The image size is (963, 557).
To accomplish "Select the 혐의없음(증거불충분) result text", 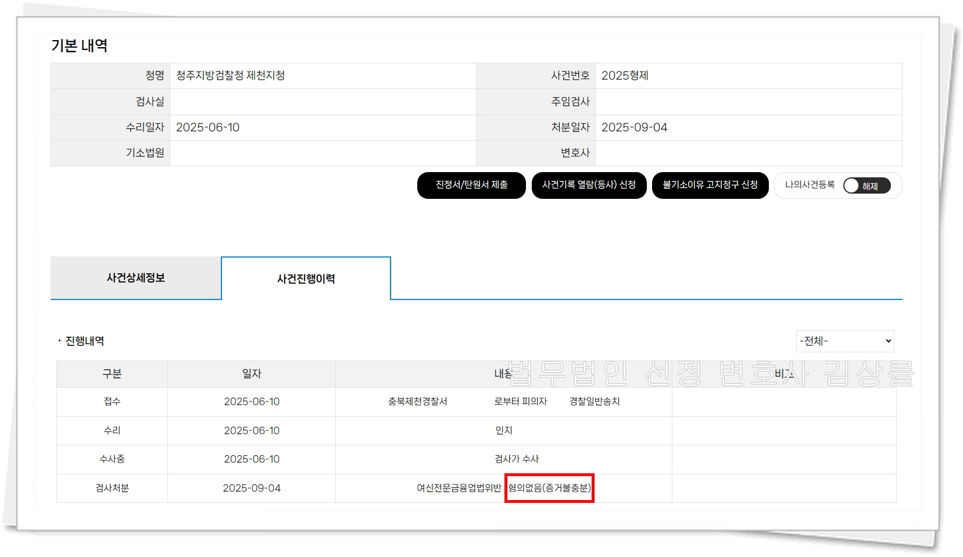I will pyautogui.click(x=549, y=488).
